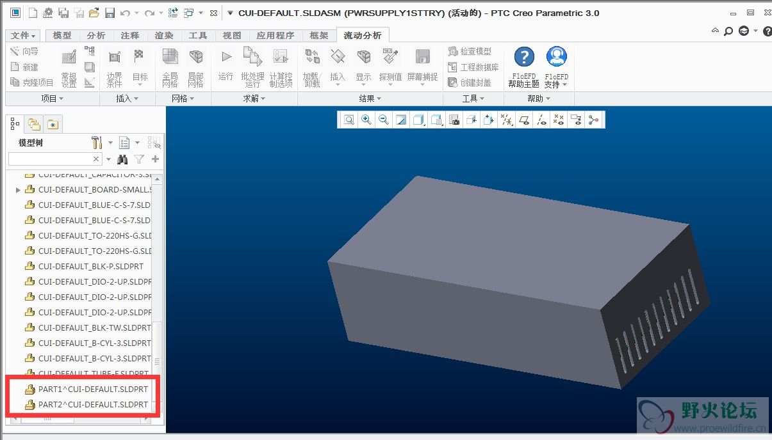Switch to the 模型 ribbon tab
This screenshot has height=440, width=772.
coord(62,36)
